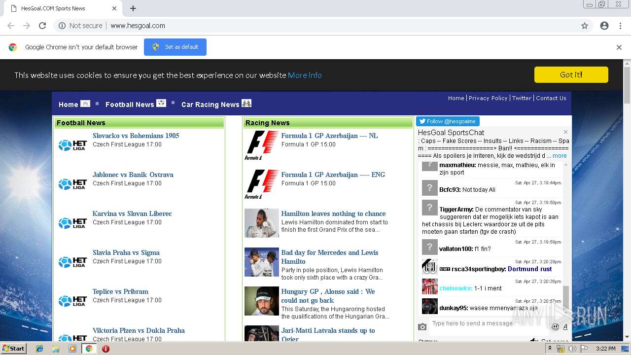Open a new browser tab
Viewport: 631px width, 355px height.
tap(133, 8)
